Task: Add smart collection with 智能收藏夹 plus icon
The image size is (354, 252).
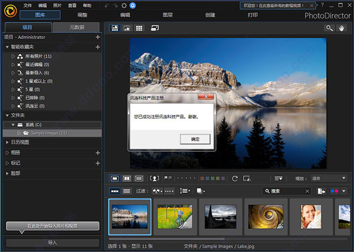Action: click(98, 47)
